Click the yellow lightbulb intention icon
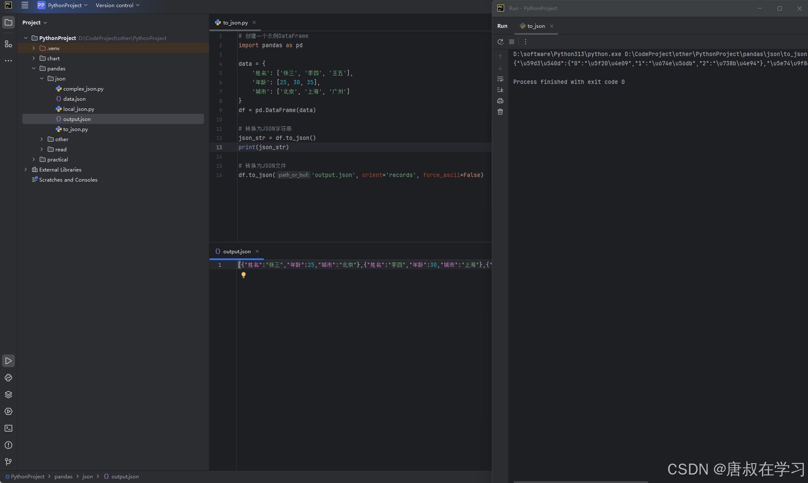Screen dimensions: 808x483 tap(244, 275)
